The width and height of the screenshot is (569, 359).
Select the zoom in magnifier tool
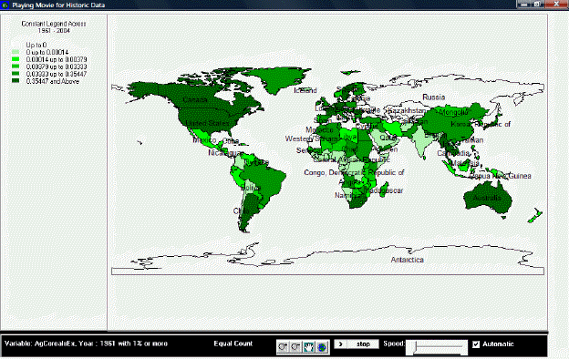click(283, 347)
